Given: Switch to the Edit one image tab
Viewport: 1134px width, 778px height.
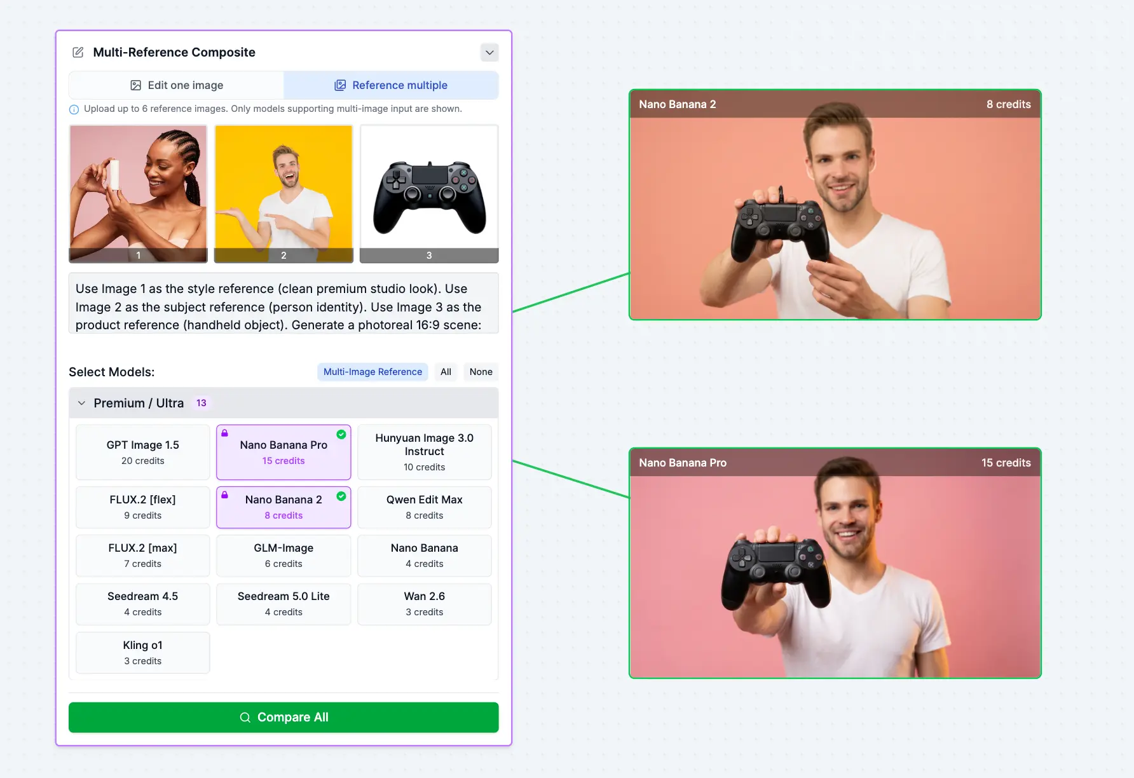Looking at the screenshot, I should tap(177, 85).
